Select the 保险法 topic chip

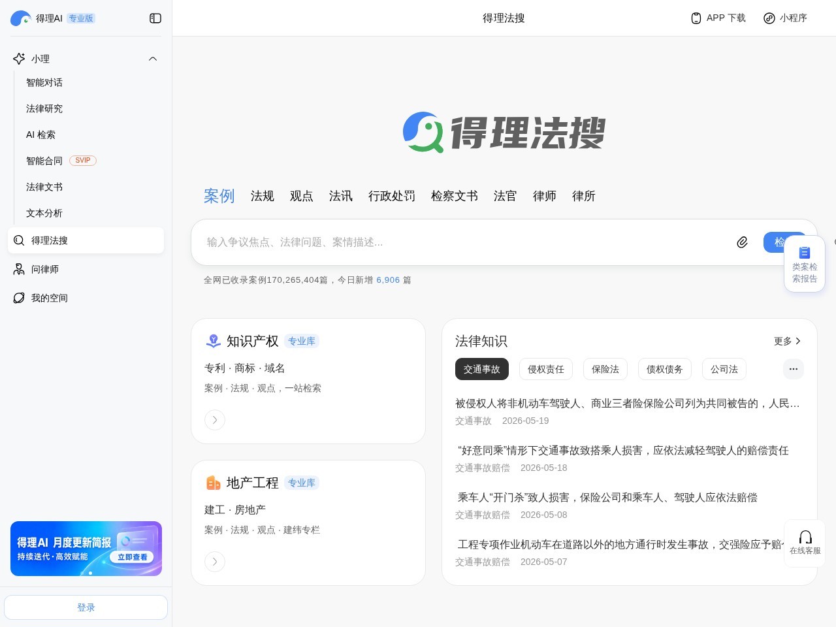coord(605,369)
